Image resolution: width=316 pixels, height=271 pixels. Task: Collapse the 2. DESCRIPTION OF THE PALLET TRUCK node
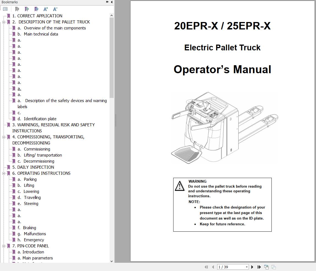pyautogui.click(x=4, y=22)
